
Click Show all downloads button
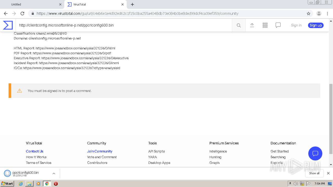click(x=314, y=173)
